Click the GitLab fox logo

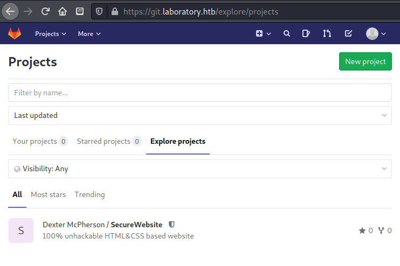15,33
